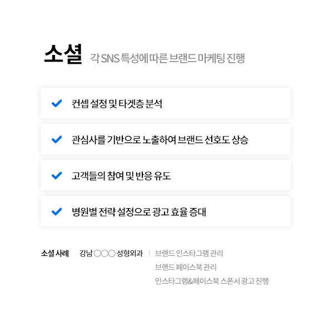333x333 pixels.
Task: Click the 강남 text in case example
Action: 86,254
